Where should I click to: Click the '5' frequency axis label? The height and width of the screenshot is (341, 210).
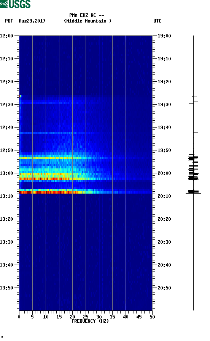point(32,317)
